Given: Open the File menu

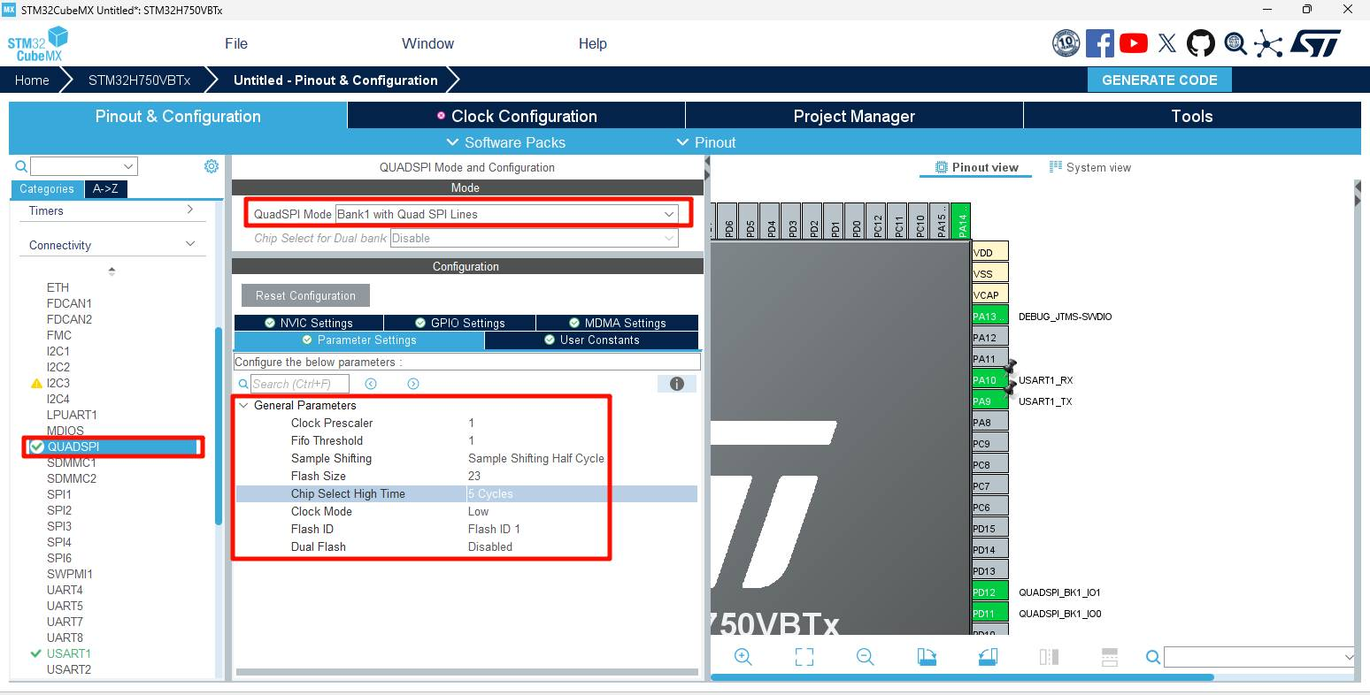Looking at the screenshot, I should point(236,43).
